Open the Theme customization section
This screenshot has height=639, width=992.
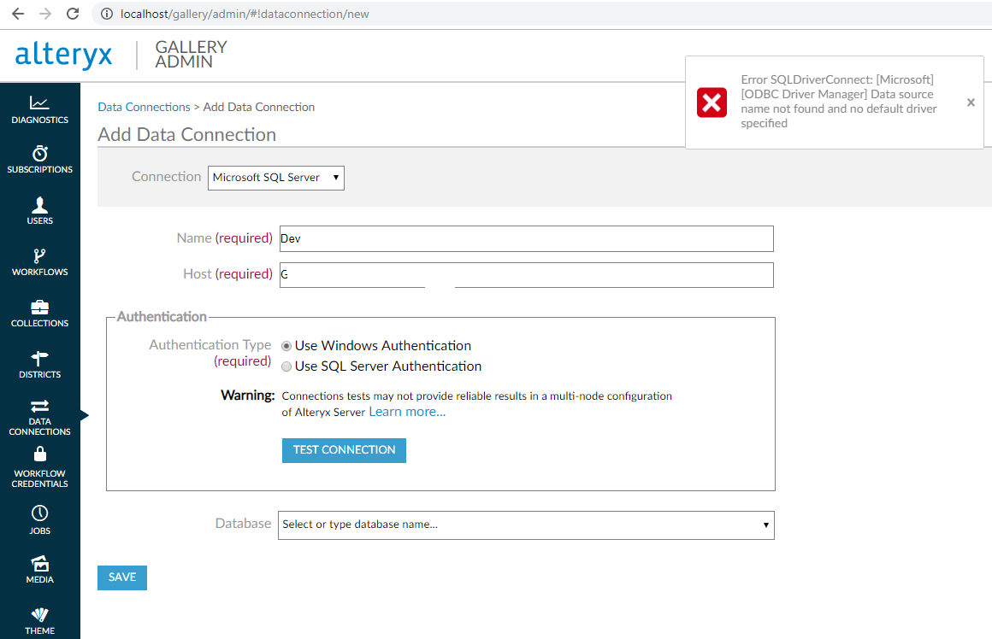point(39,618)
